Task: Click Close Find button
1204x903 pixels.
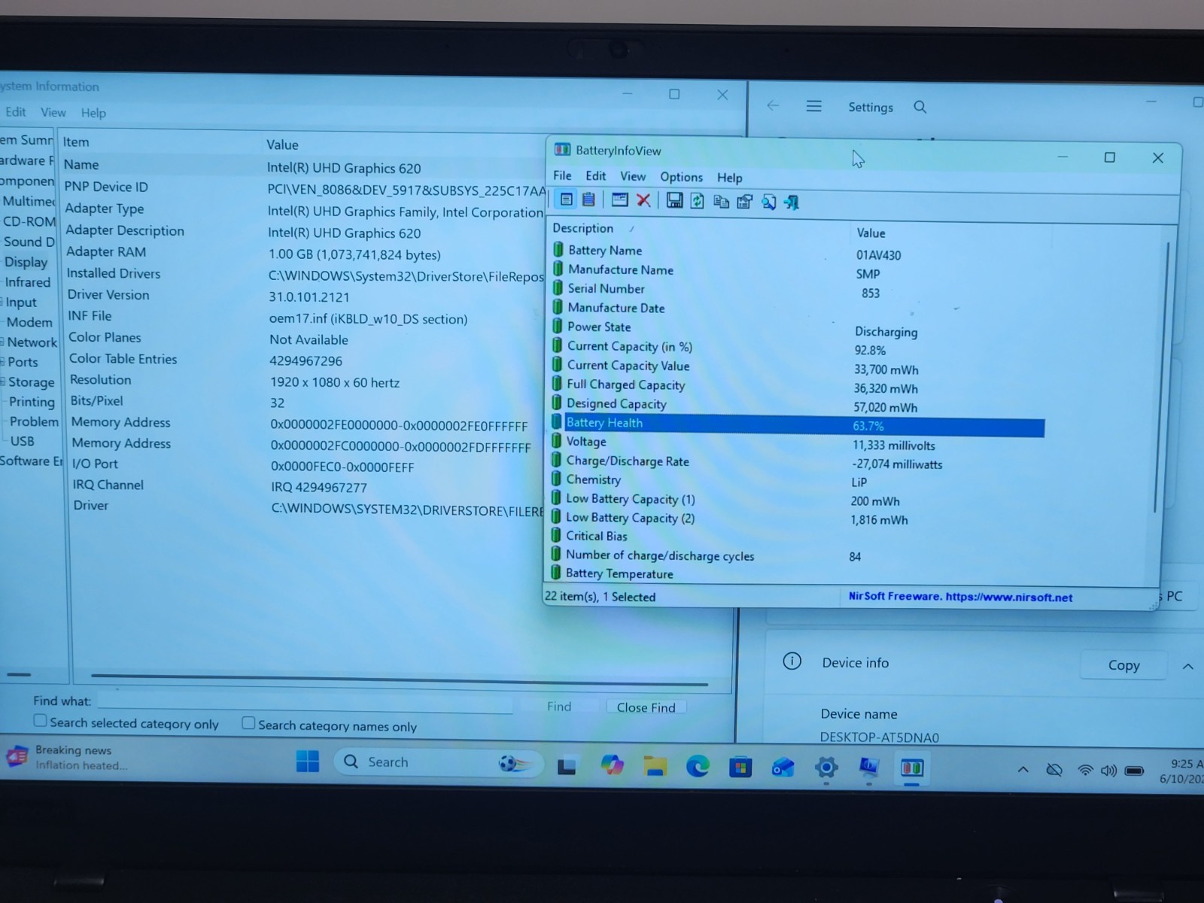Action: (646, 707)
